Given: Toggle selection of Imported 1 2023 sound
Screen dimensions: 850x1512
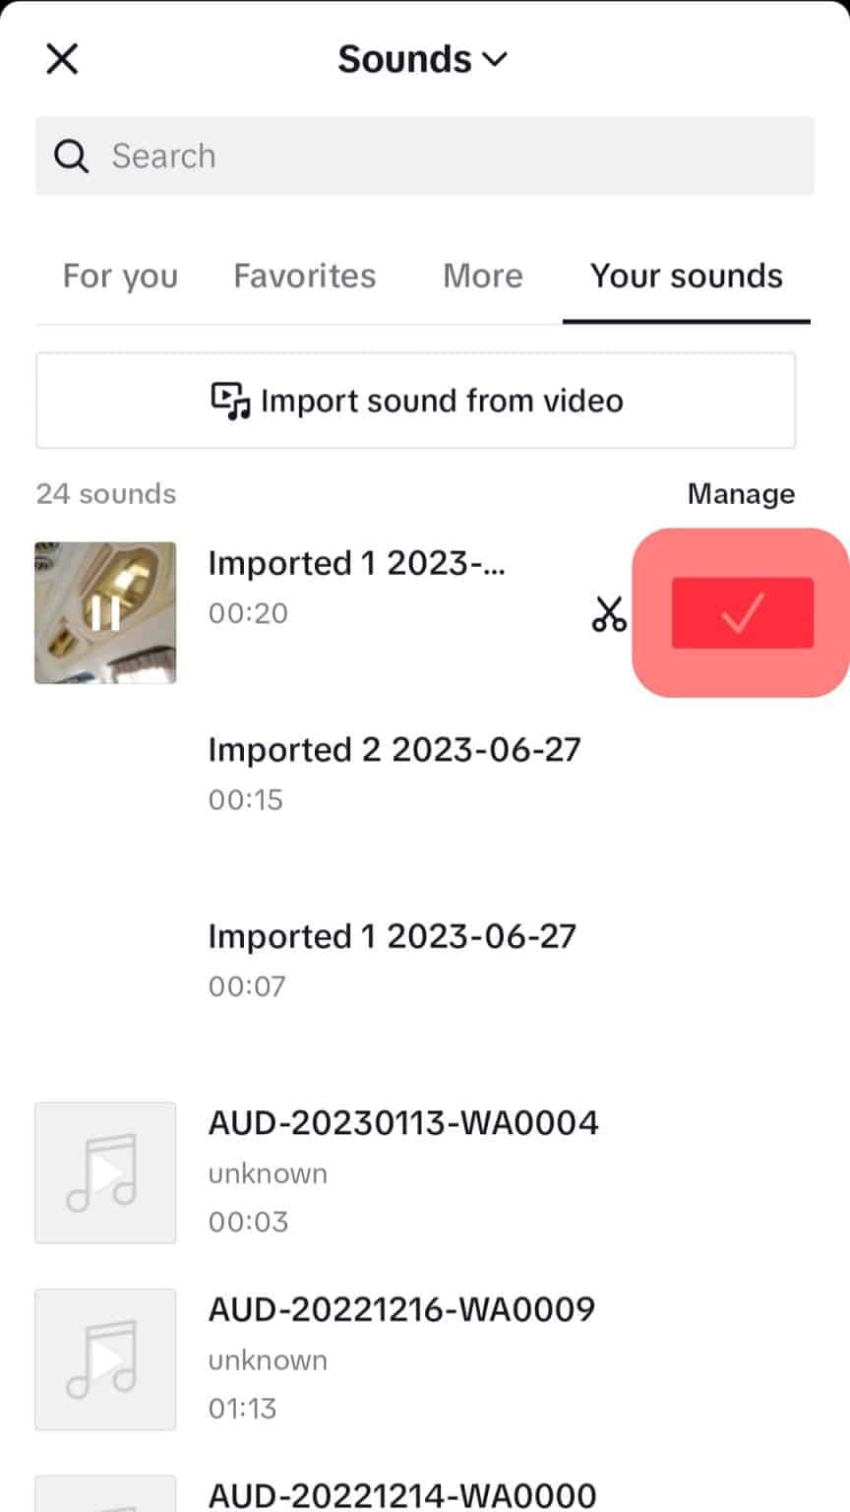Looking at the screenshot, I should coord(742,612).
